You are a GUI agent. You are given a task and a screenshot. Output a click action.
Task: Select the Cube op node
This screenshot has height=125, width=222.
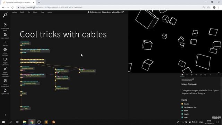(25, 108)
